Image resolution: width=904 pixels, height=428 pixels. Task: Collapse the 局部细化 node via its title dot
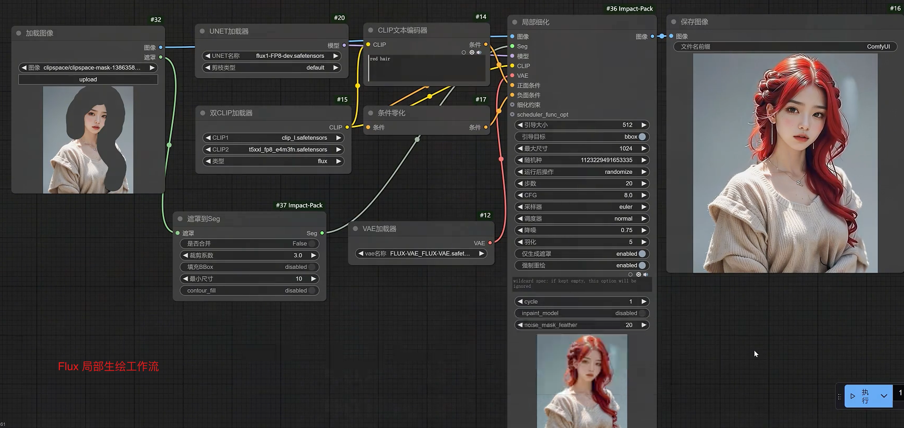pos(515,22)
